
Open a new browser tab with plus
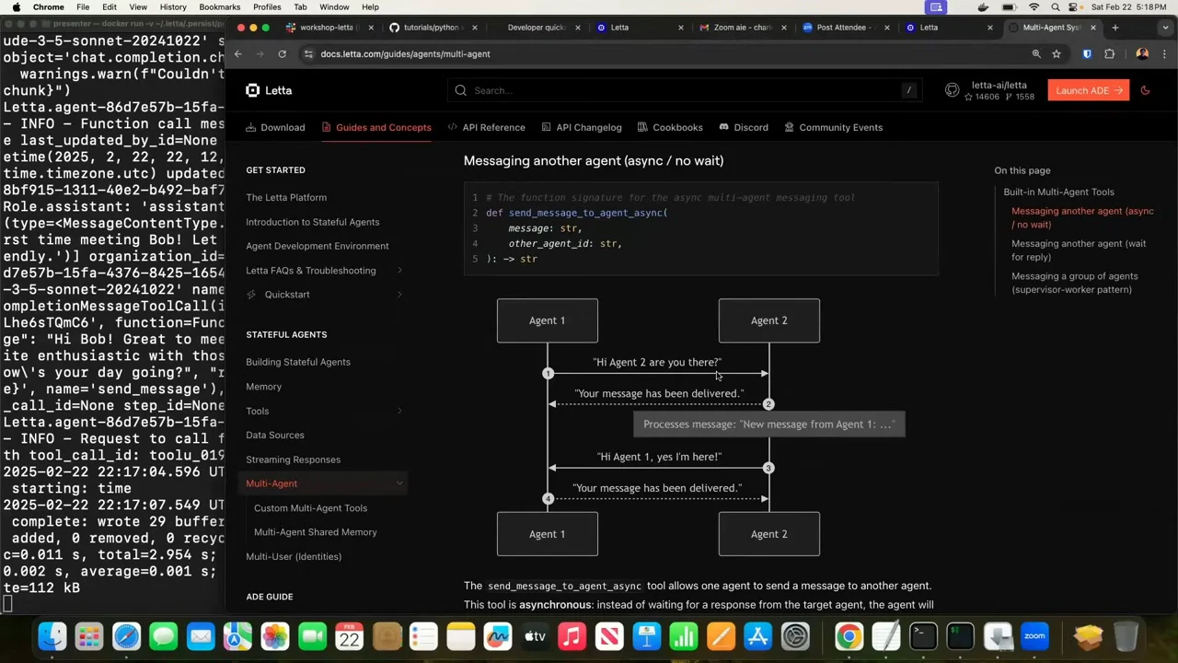tap(1114, 28)
